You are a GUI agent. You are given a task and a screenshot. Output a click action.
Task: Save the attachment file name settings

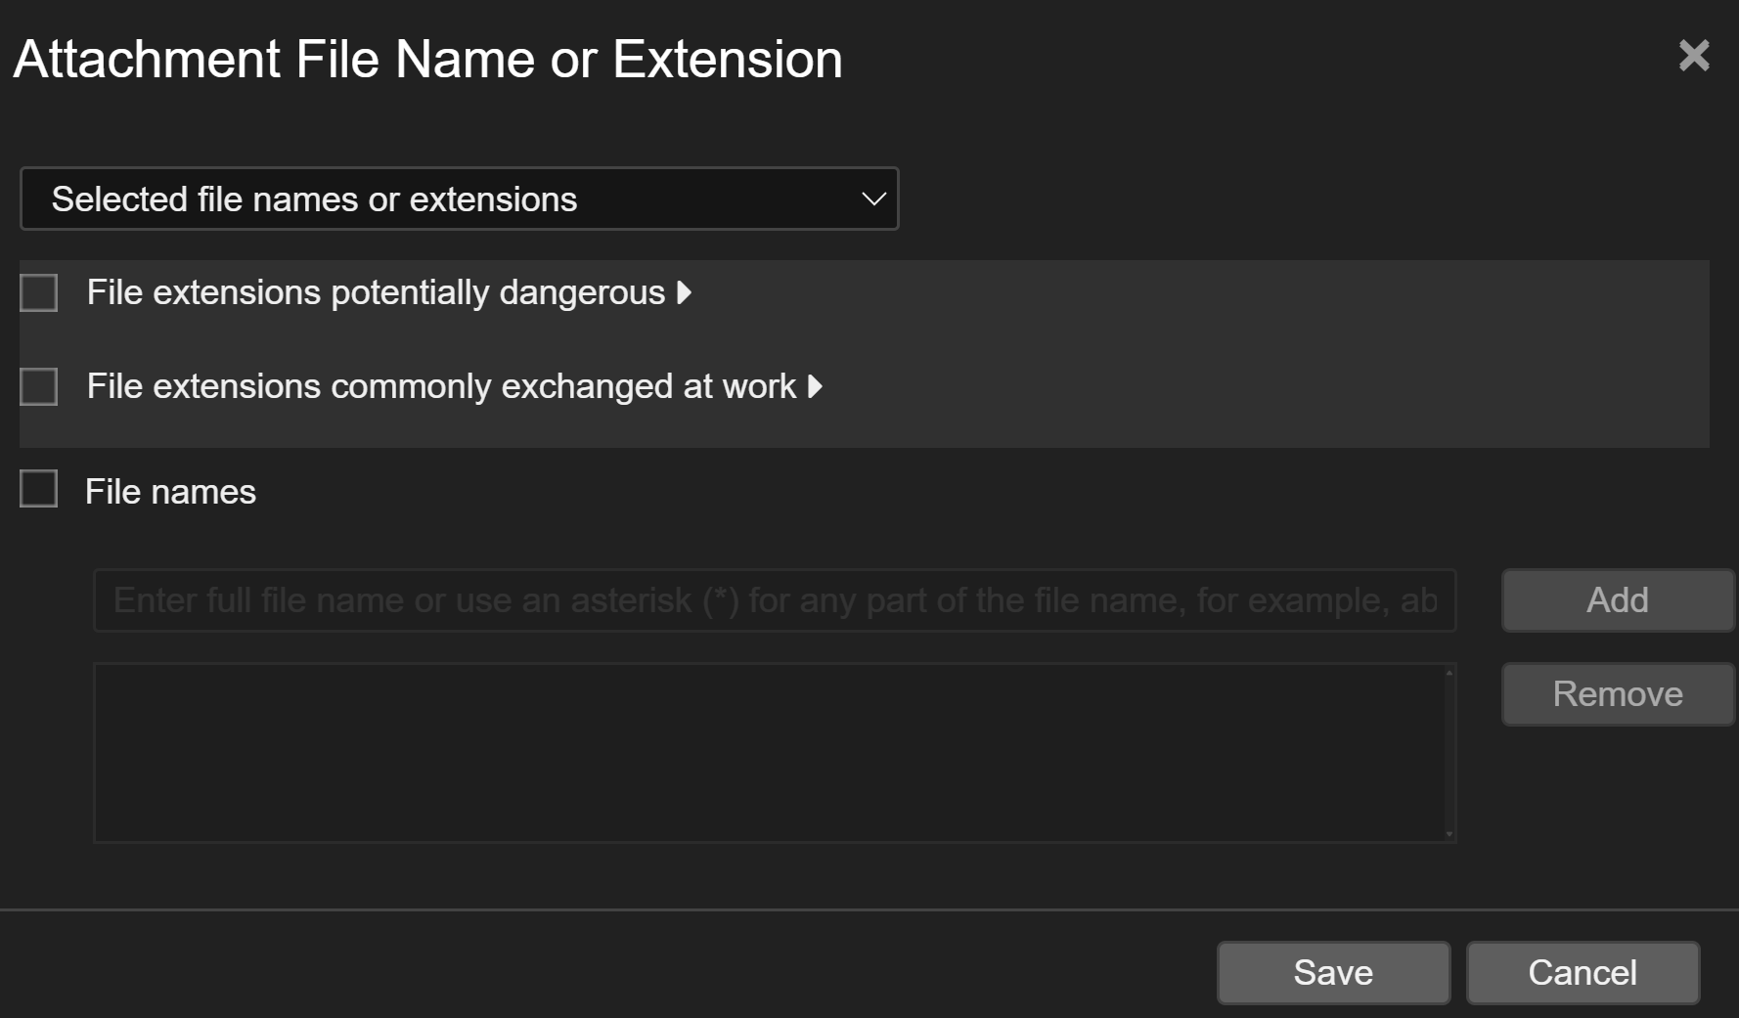(x=1332, y=972)
